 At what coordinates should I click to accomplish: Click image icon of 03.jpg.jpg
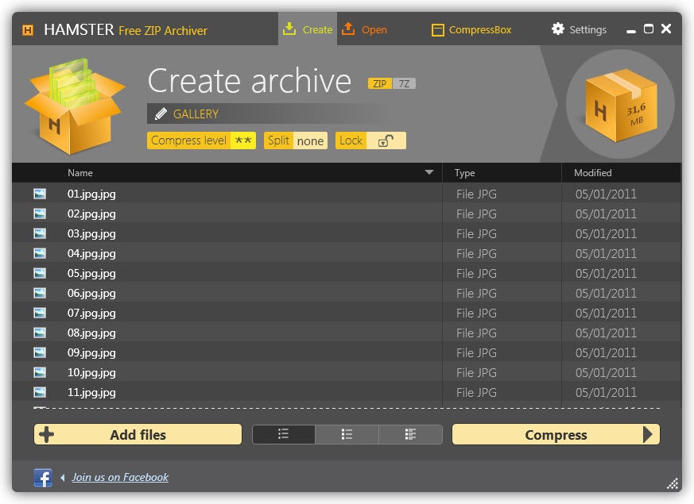point(40,233)
